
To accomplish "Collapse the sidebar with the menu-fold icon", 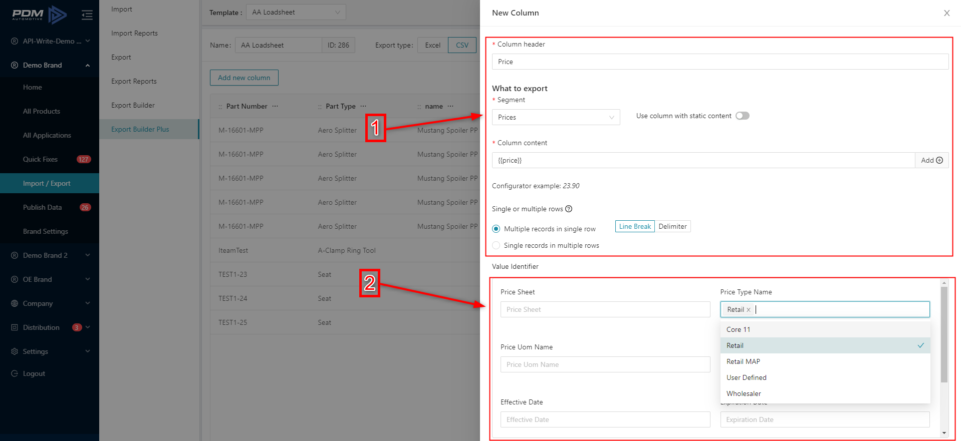I will (87, 15).
